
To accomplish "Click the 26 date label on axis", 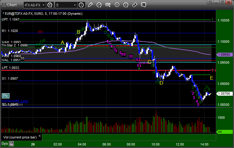I will click(33, 144).
